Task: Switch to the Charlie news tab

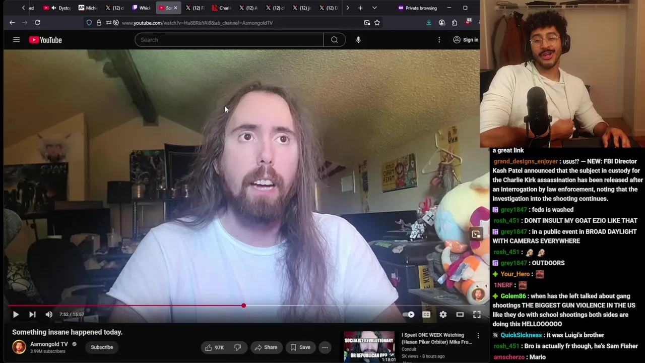Action: pyautogui.click(x=222, y=8)
